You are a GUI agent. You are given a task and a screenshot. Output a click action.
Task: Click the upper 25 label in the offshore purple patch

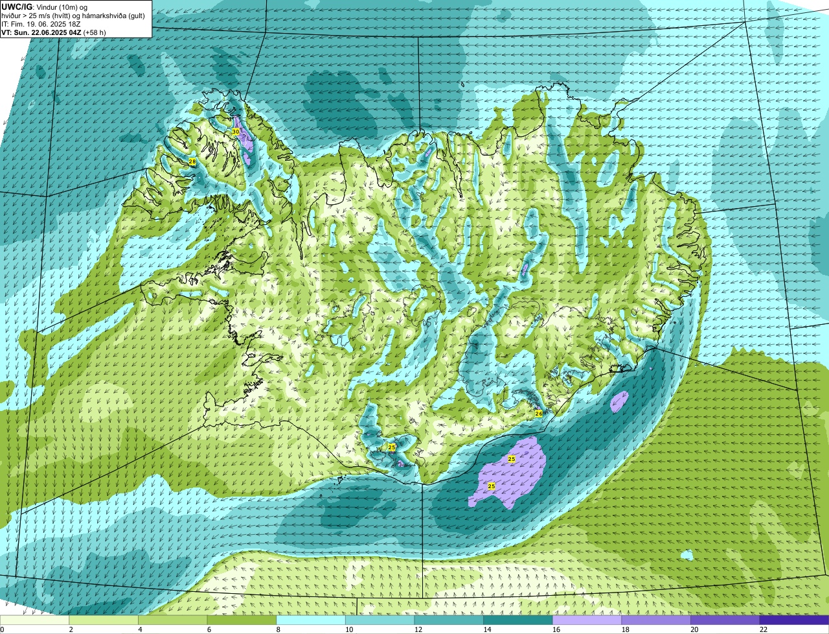click(512, 459)
